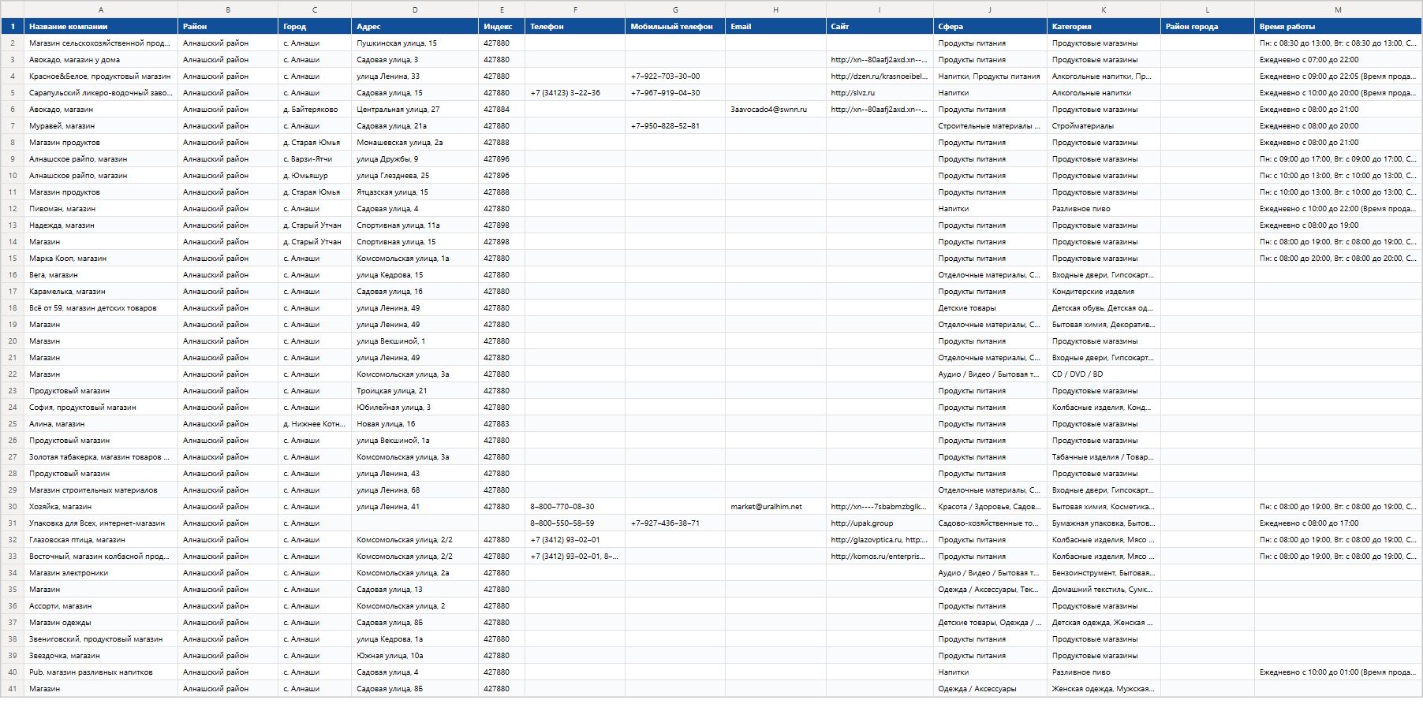Select the 'Район города' header cell
The image size is (1423, 711).
click(1208, 26)
